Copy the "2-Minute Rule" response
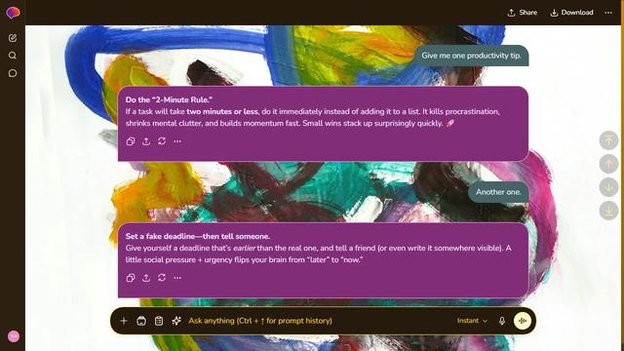Viewport: 624px width, 351px height. point(131,141)
